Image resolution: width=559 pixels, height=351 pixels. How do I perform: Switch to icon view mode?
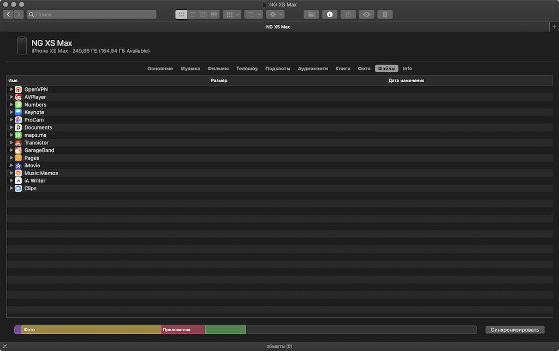click(x=181, y=15)
